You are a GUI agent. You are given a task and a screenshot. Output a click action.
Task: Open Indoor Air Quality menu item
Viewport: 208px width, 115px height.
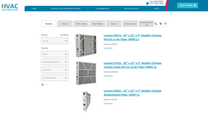click(x=132, y=9)
